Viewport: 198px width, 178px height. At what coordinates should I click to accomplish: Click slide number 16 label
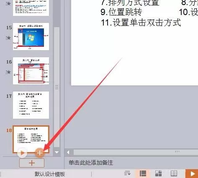(9, 62)
